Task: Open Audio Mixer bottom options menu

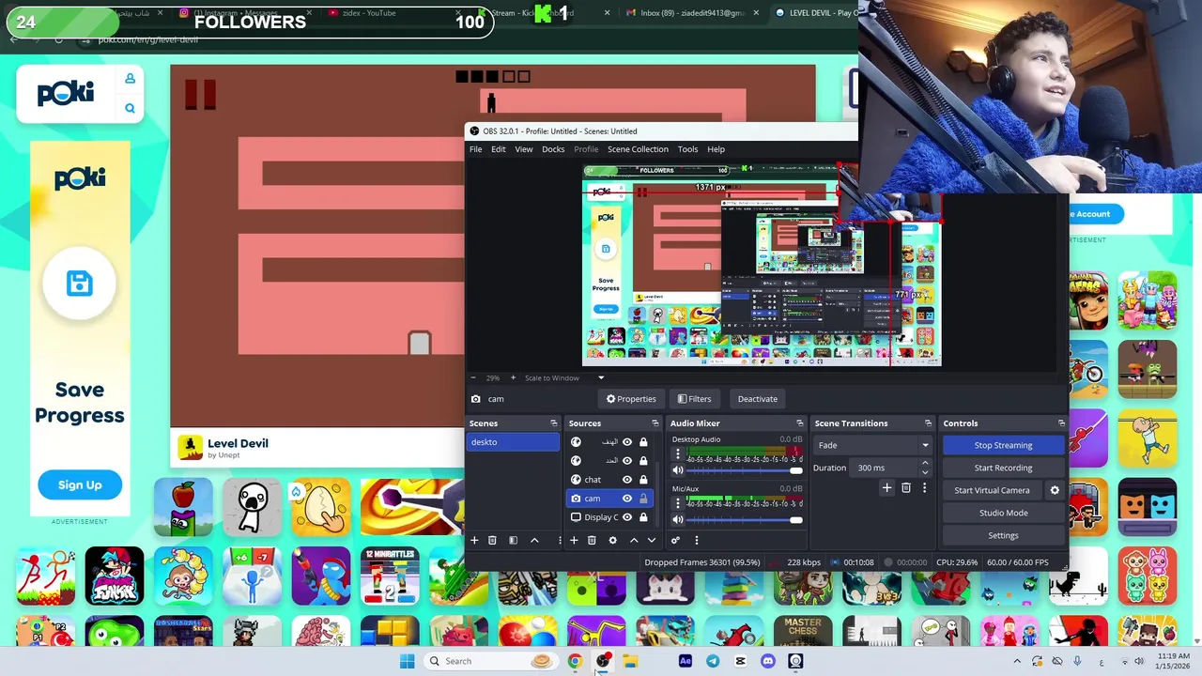Action: click(696, 540)
